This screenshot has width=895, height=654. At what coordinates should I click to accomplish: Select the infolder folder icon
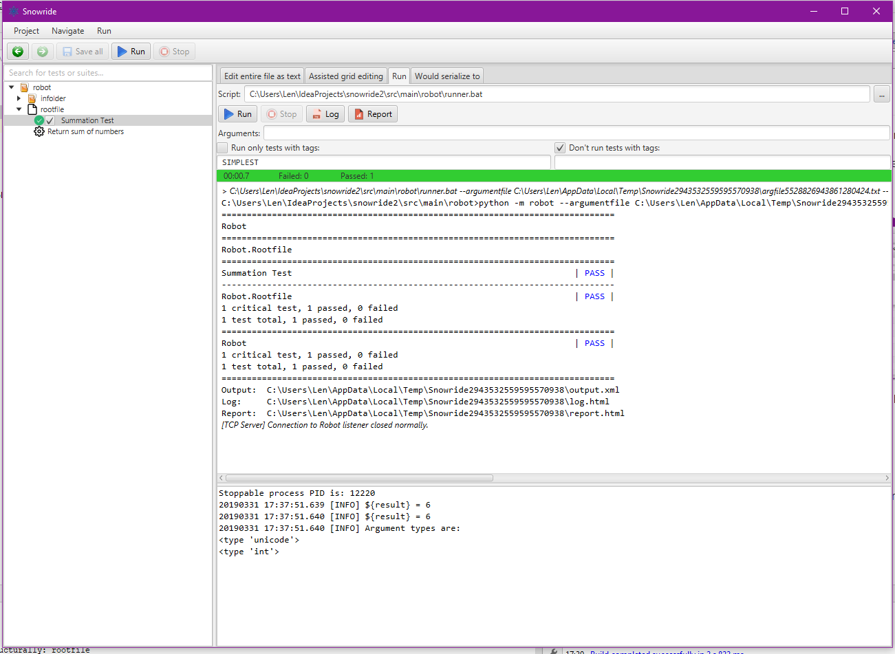tap(32, 98)
